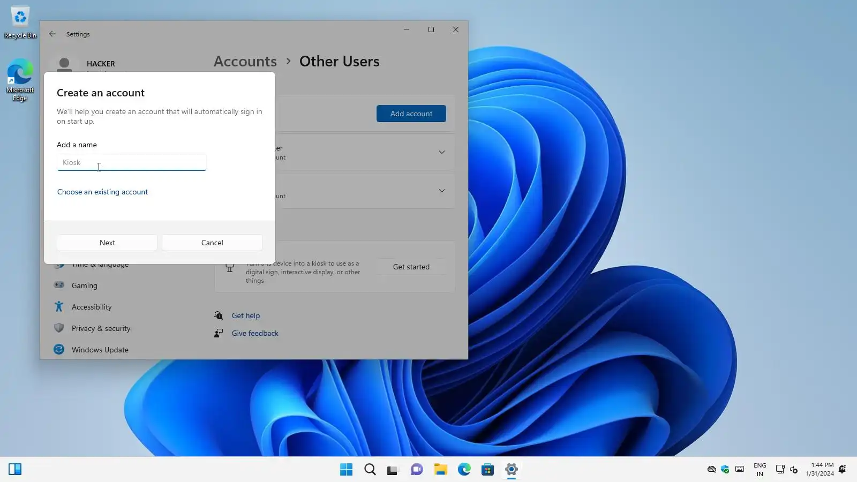
Task: Open Windows Security from the tray shield
Action: pyautogui.click(x=725, y=470)
